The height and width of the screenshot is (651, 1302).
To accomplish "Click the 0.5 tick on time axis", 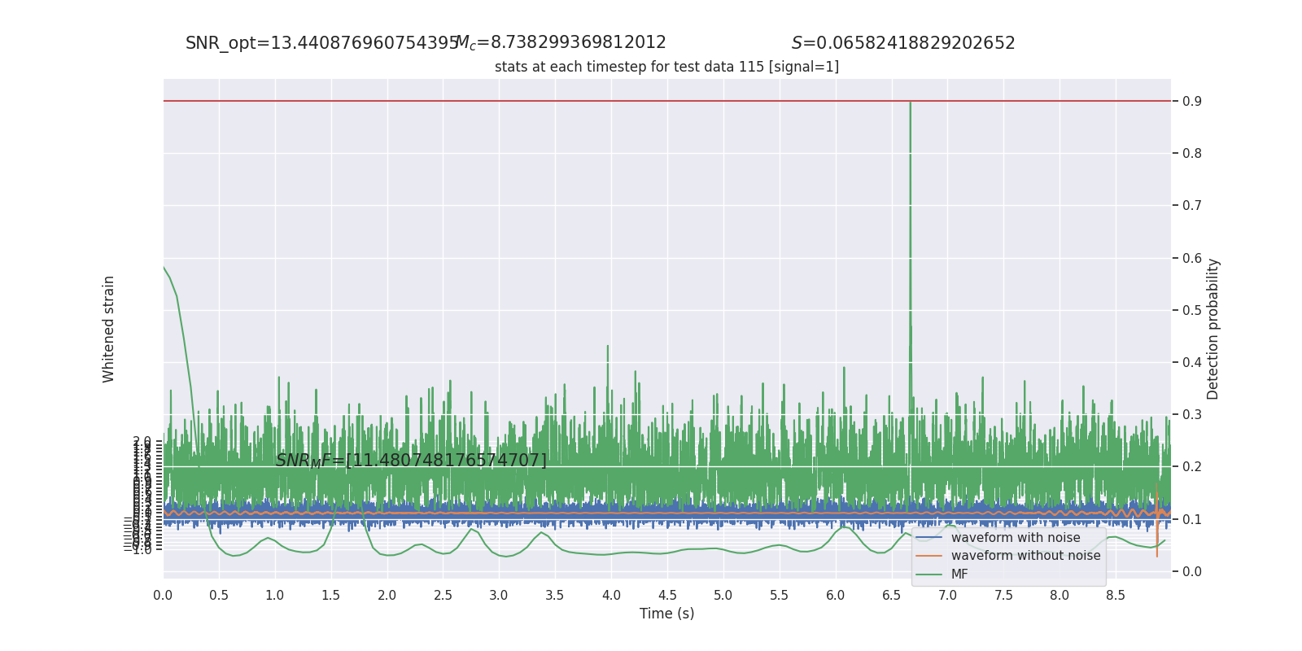I will [219, 596].
